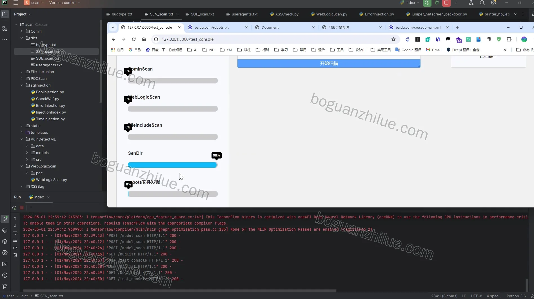Screen dimensions: 534x299
Task: Open the Git branch tool window icon
Action: tap(5, 286)
